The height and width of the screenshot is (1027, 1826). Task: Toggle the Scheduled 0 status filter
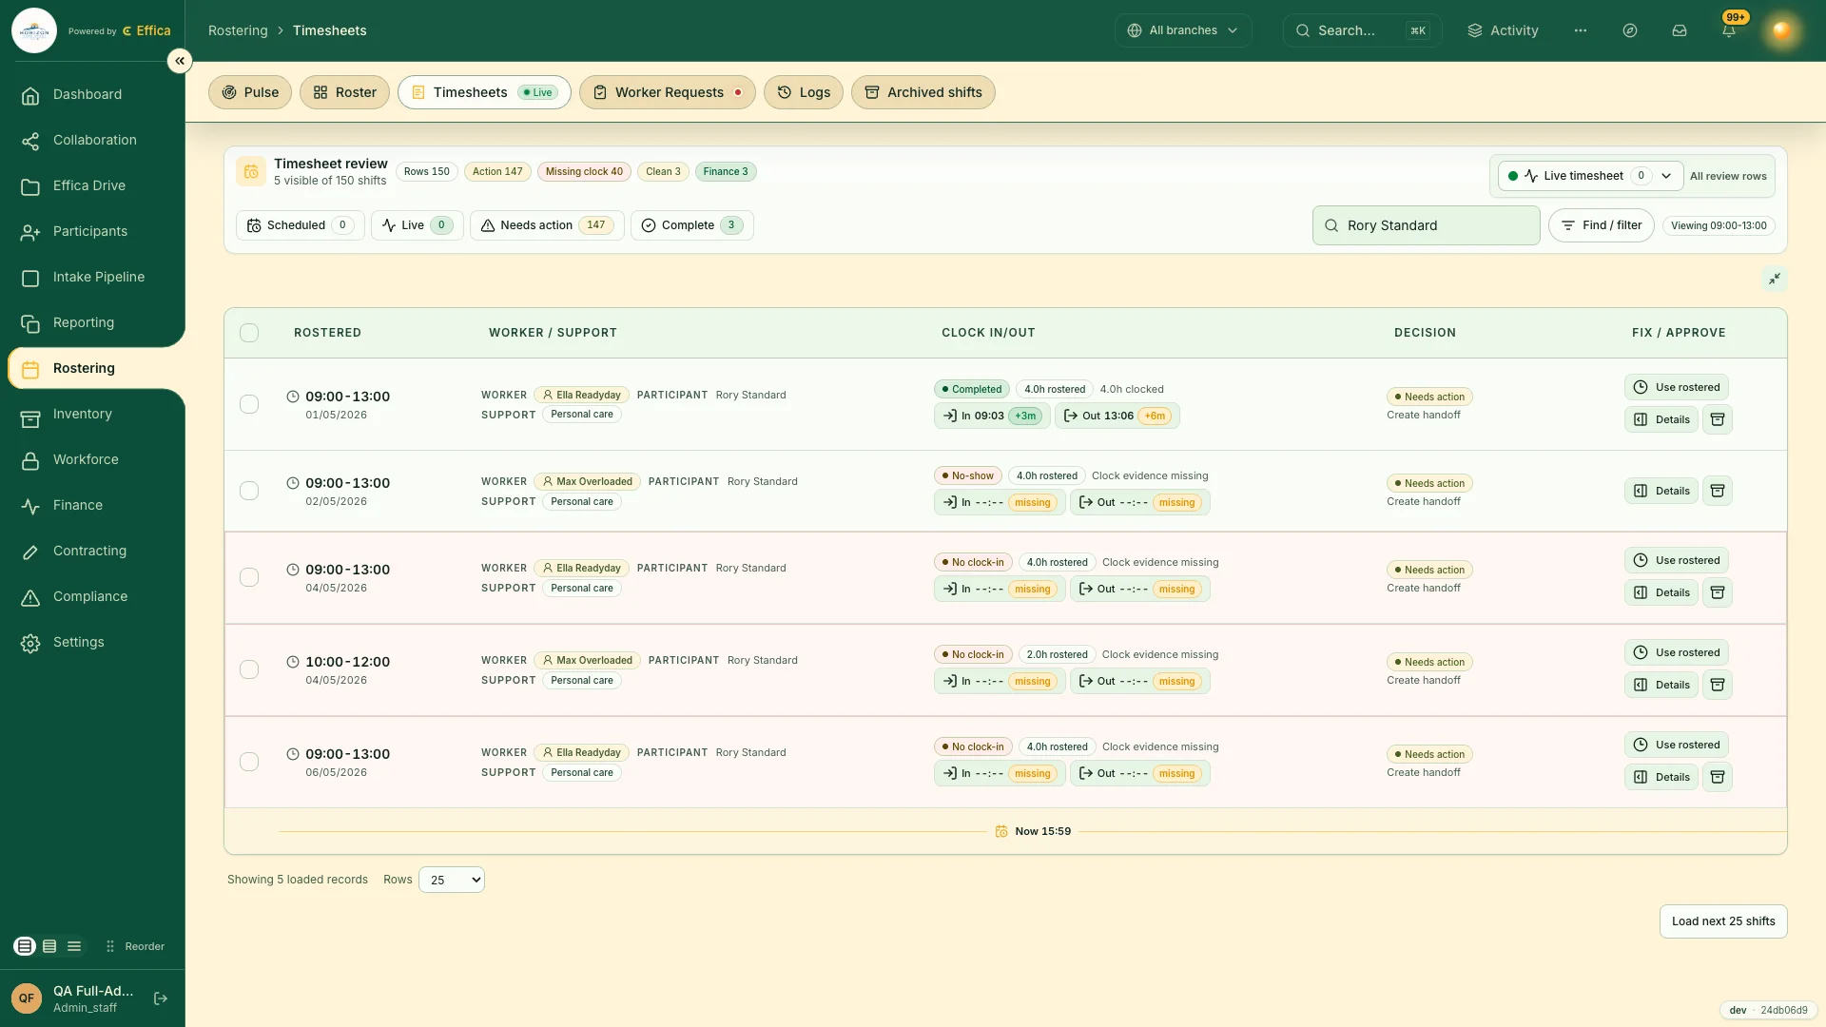300,225
